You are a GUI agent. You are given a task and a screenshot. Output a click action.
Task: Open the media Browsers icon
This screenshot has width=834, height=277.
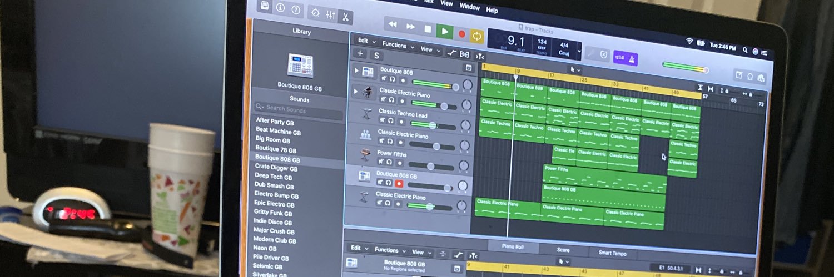coord(761,78)
